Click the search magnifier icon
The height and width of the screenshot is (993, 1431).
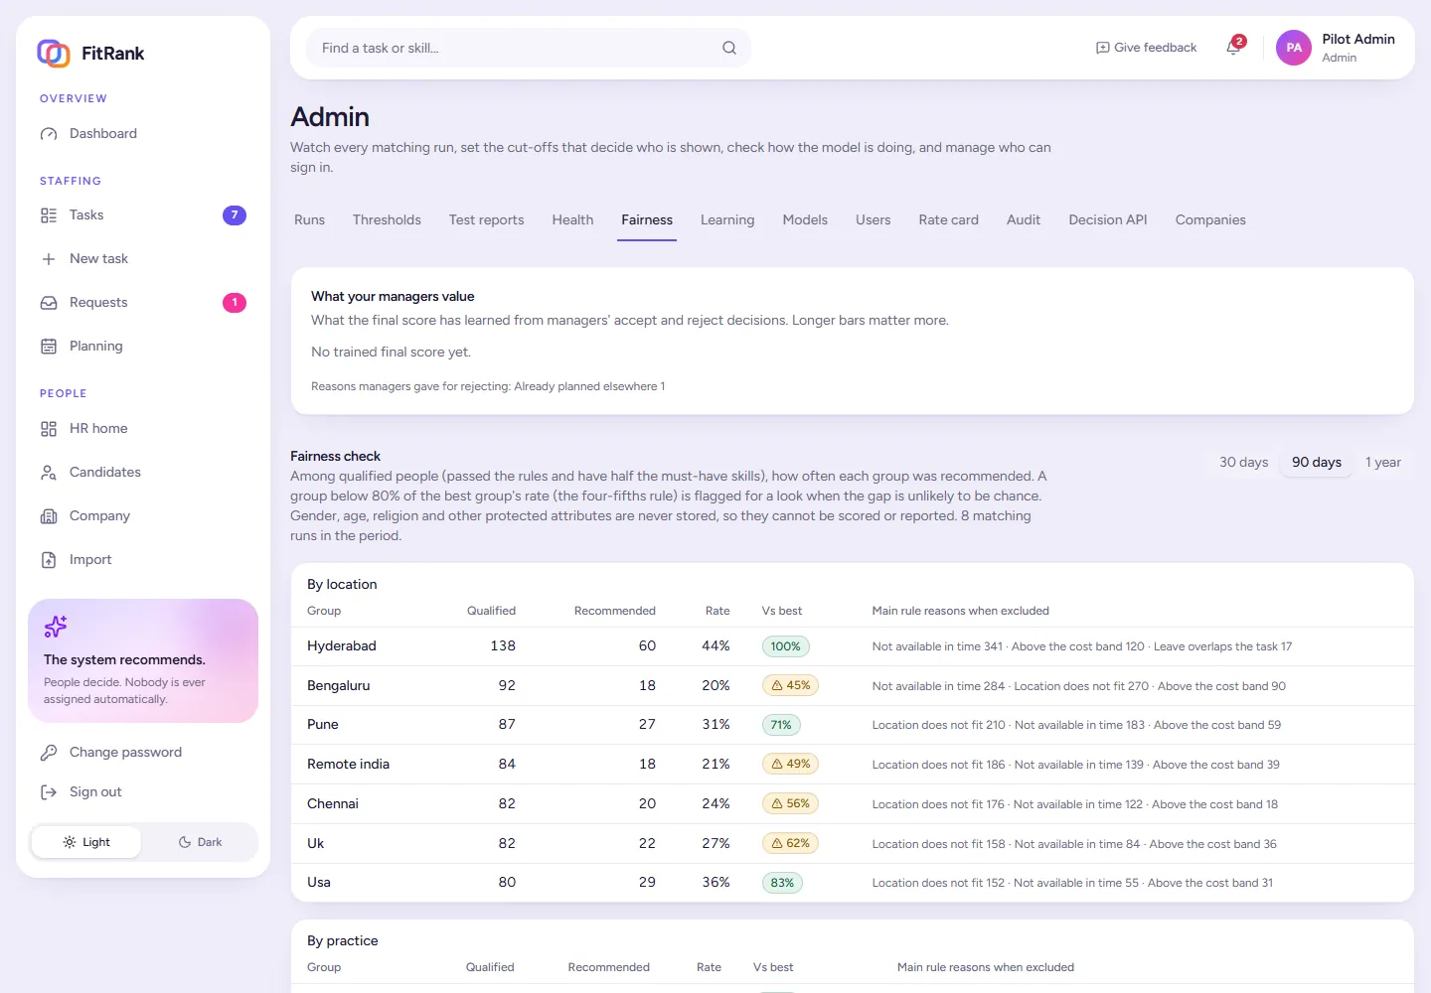[729, 48]
